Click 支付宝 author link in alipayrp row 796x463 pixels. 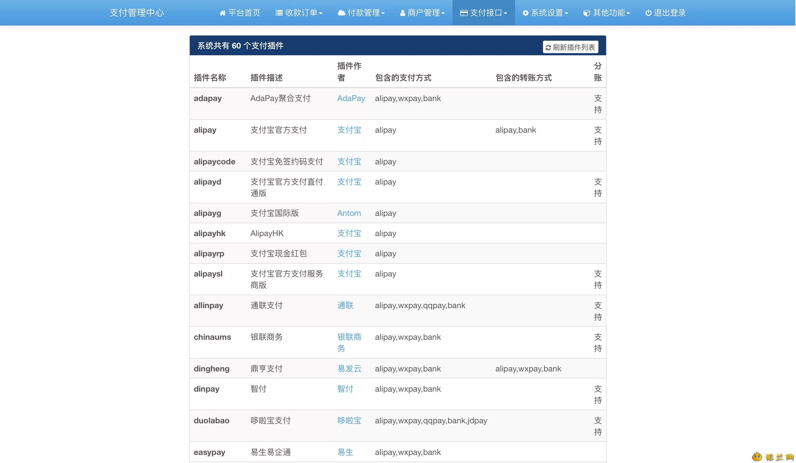349,254
